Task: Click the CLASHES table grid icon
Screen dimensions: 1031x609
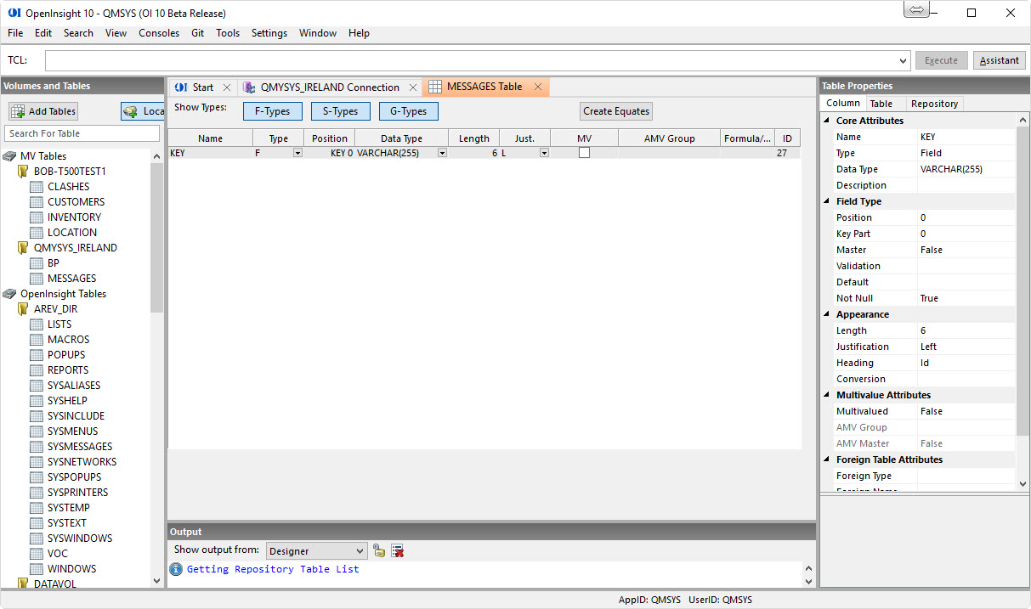Action: coord(37,187)
